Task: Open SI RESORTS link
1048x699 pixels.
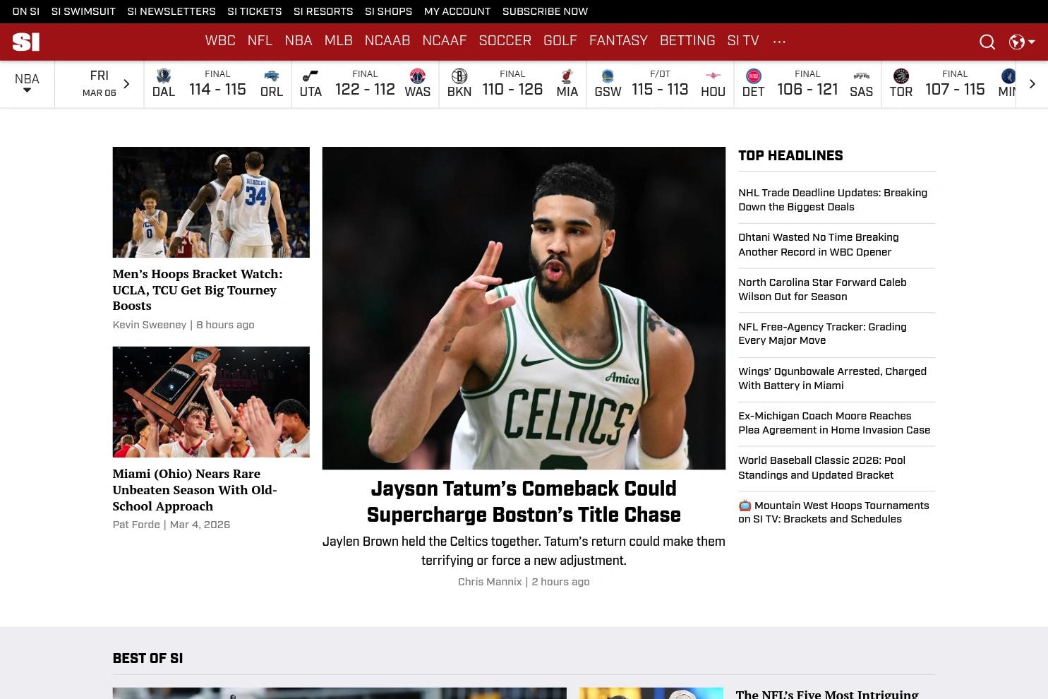Action: pyautogui.click(x=323, y=11)
